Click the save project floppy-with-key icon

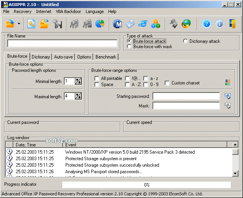(57, 24)
